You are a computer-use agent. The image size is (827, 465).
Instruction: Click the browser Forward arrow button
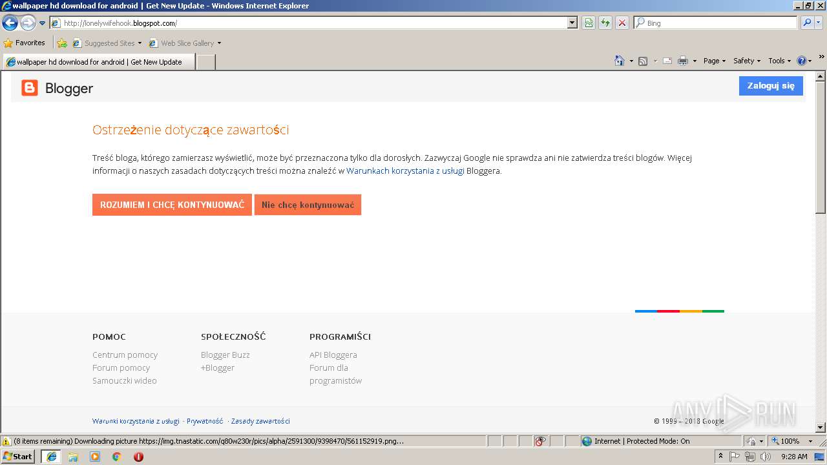click(x=28, y=23)
